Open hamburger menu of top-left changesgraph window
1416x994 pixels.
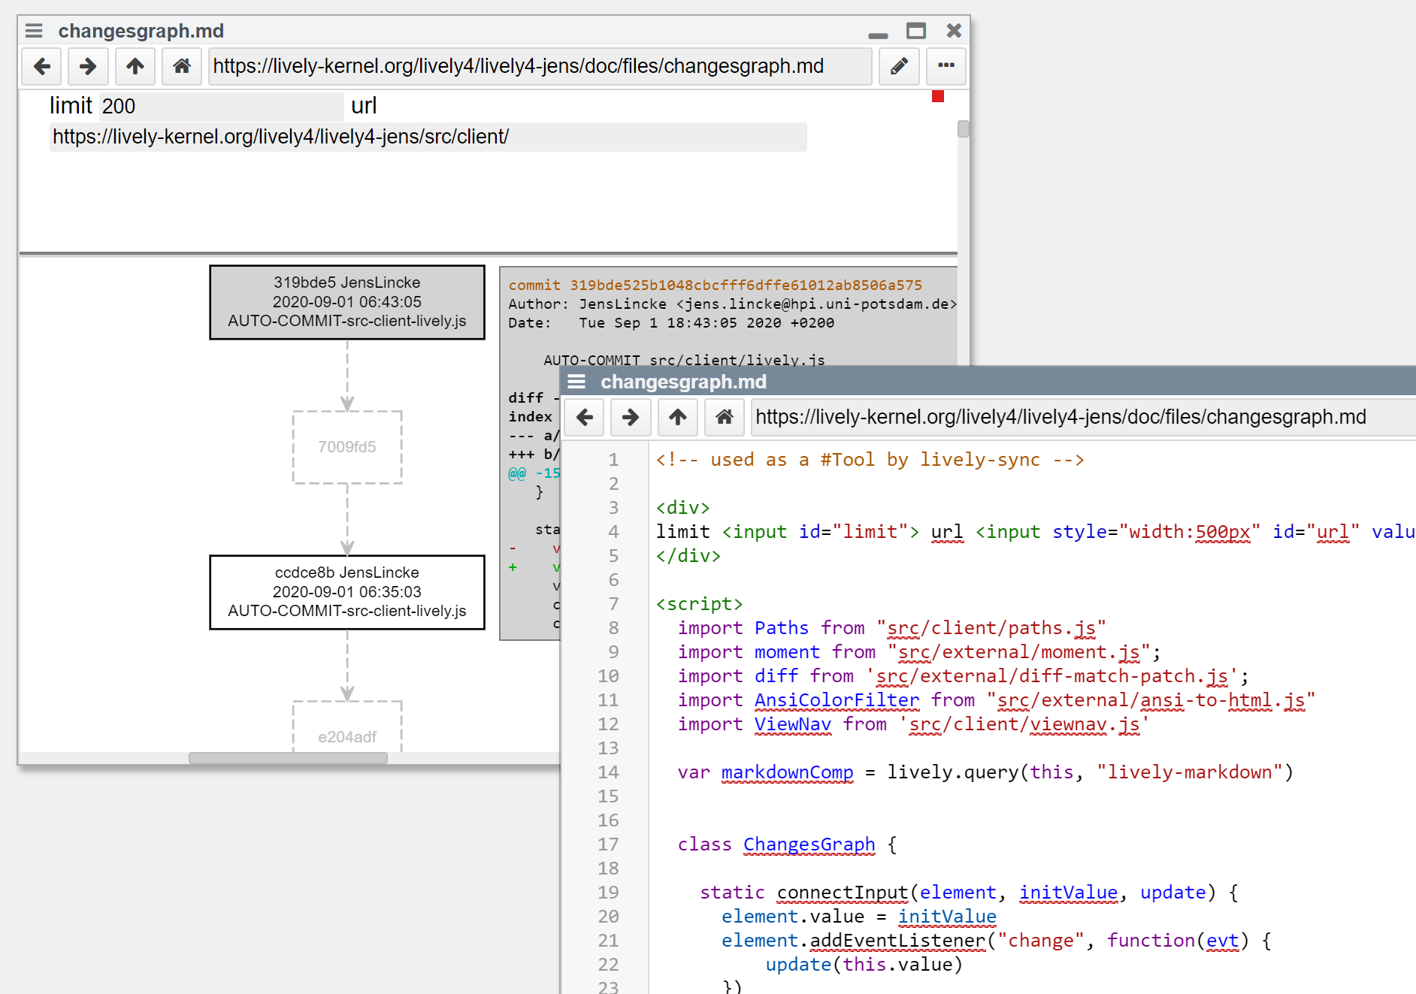click(34, 31)
